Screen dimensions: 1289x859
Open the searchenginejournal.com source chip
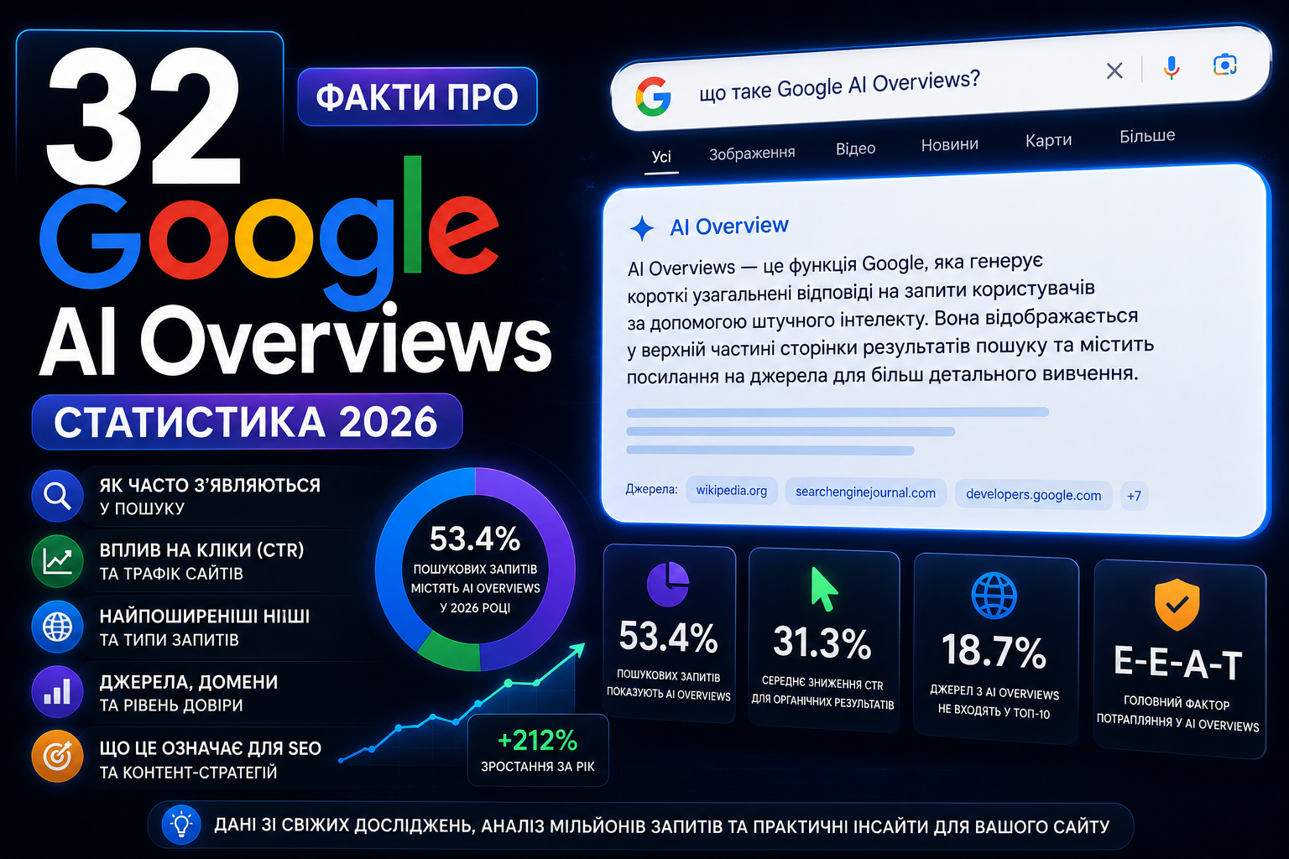point(865,492)
